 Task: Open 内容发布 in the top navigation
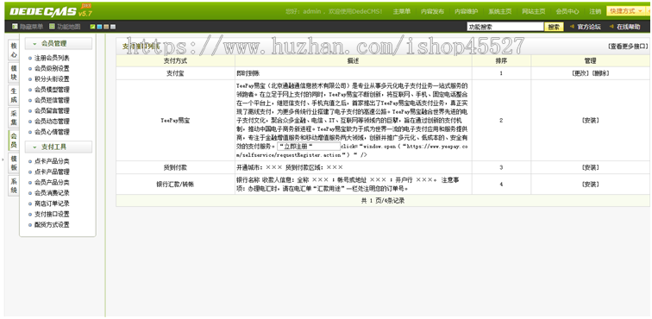coord(432,12)
